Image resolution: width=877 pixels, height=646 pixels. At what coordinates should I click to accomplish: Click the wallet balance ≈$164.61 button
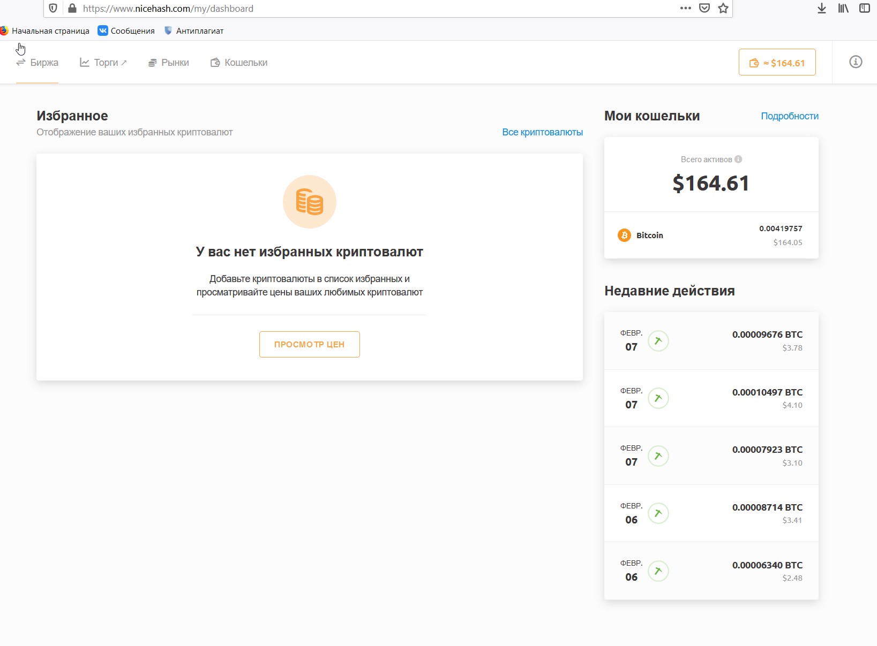[777, 63]
